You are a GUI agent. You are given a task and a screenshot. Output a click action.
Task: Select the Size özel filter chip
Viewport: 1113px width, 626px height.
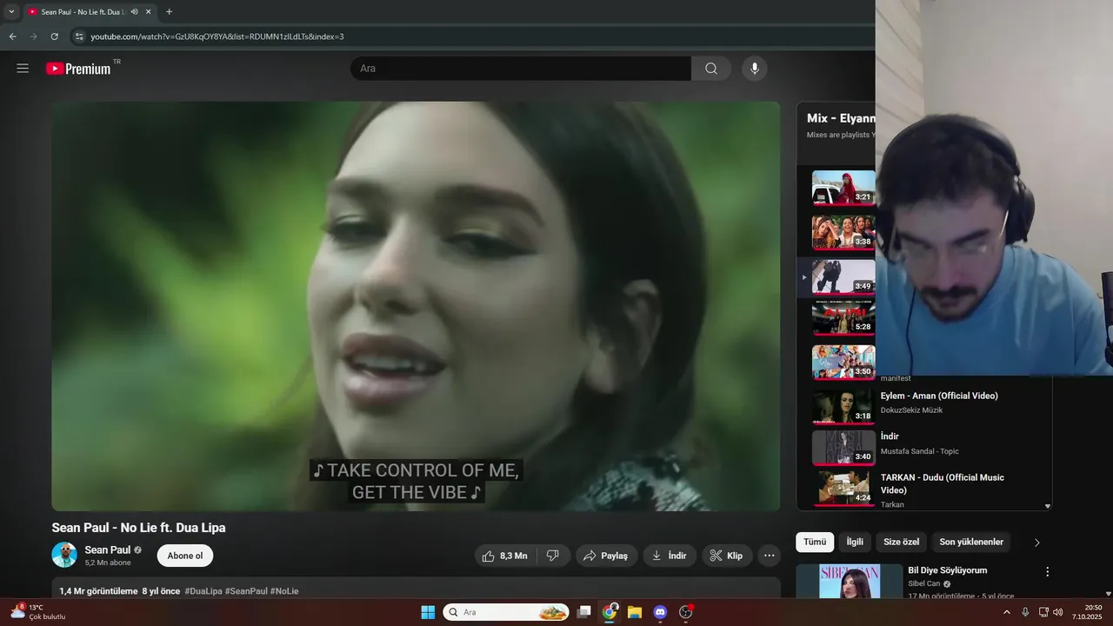point(901,543)
